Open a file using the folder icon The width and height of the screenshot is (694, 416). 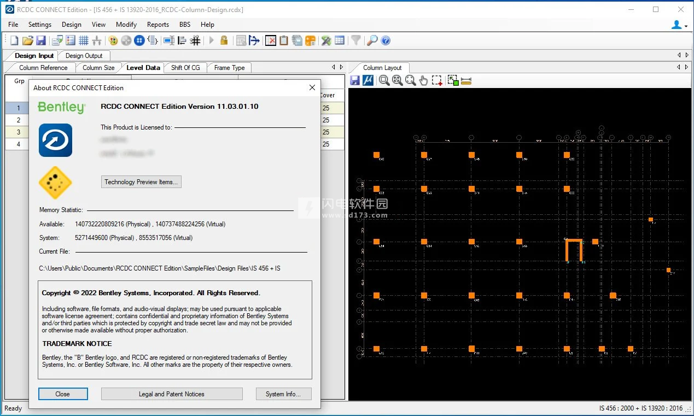[27, 40]
